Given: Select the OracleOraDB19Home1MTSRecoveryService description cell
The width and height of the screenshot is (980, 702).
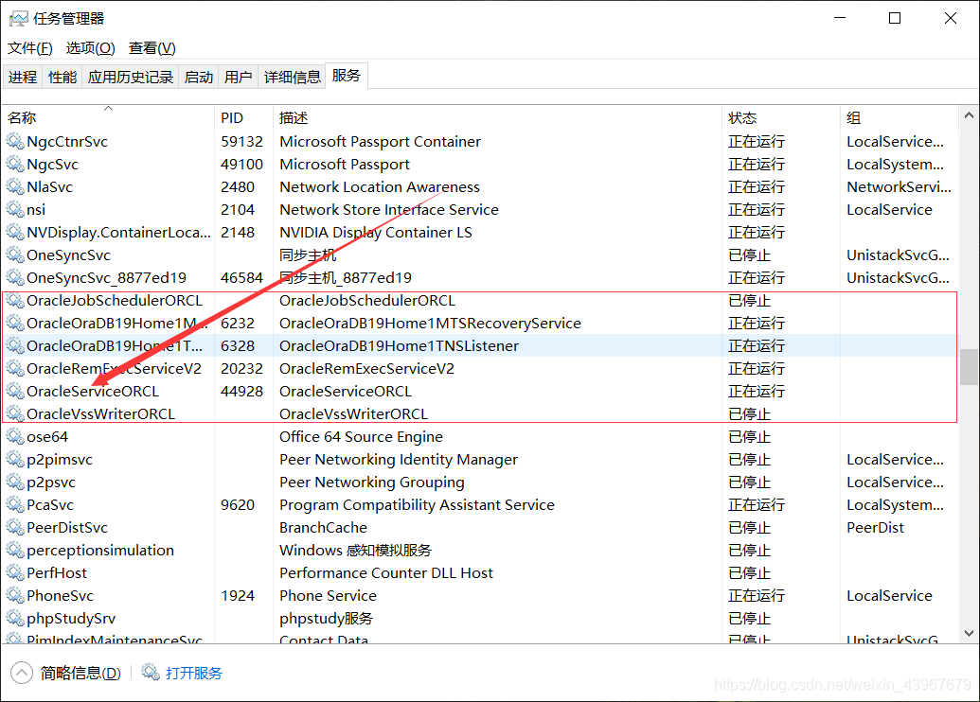Looking at the screenshot, I should [430, 323].
